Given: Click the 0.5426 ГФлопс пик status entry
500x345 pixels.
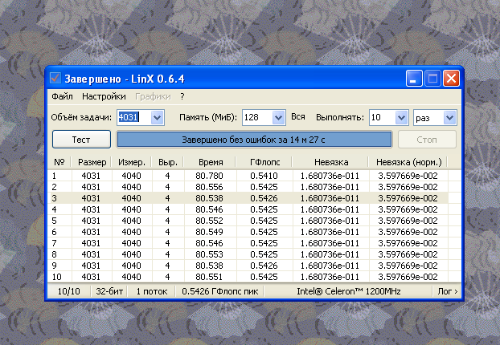Looking at the screenshot, I should (x=220, y=291).
